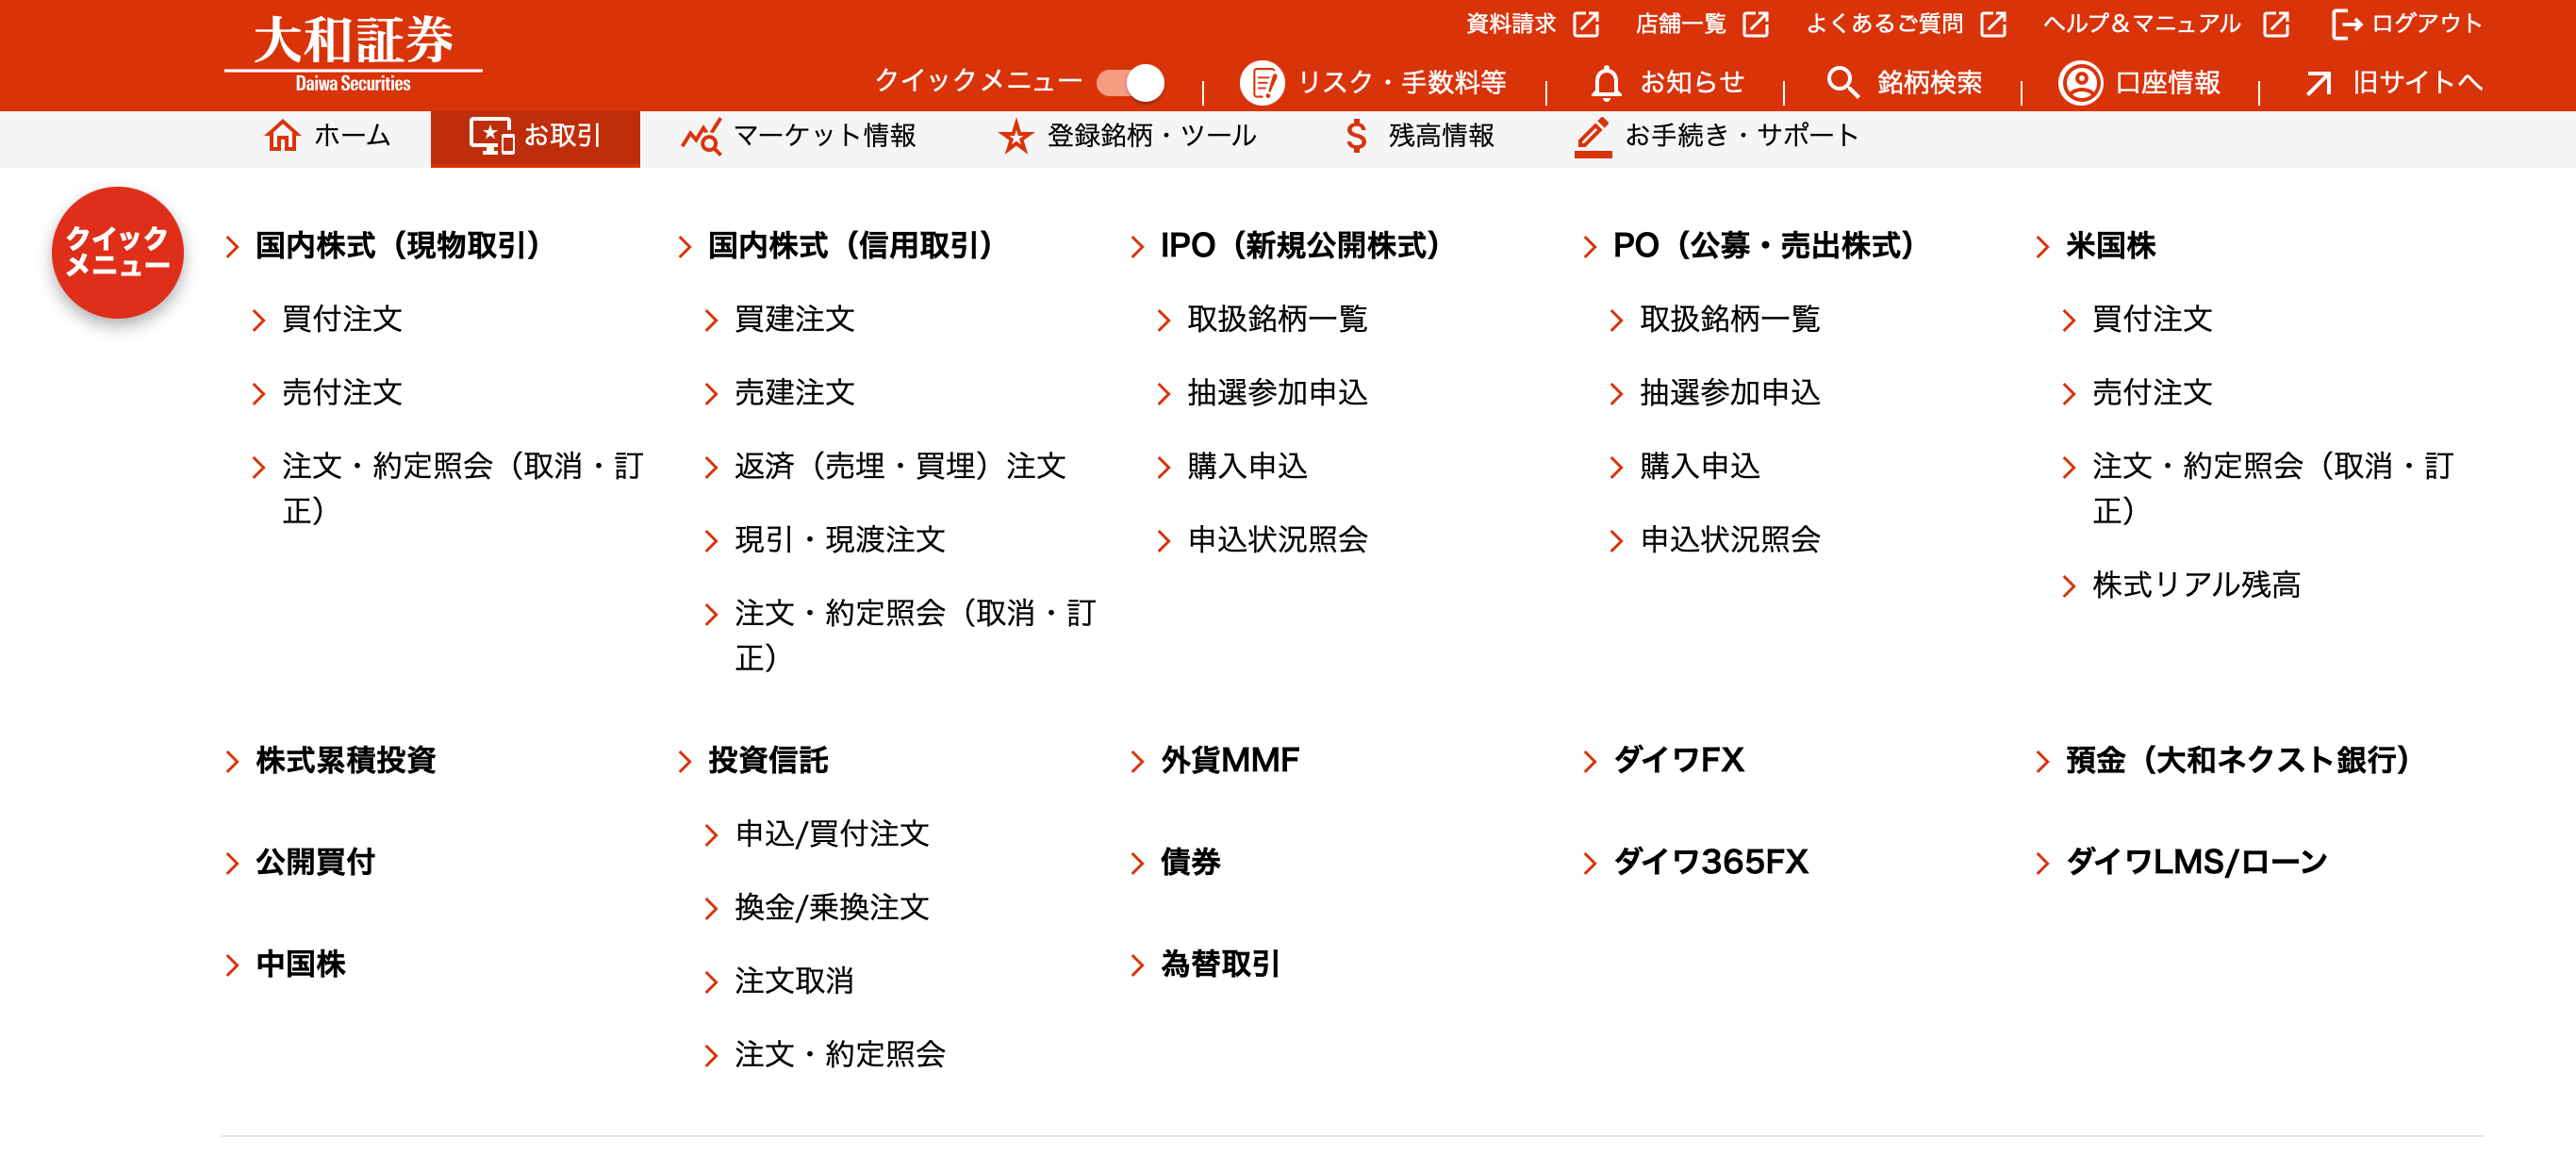Open the ダイワ365FX link

click(1711, 862)
